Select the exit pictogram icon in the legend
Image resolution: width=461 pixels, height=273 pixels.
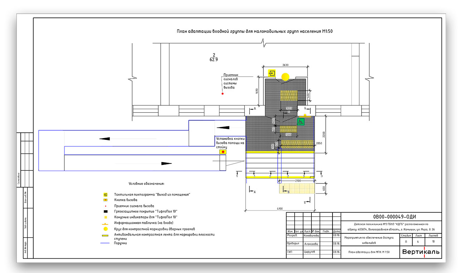(x=106, y=194)
